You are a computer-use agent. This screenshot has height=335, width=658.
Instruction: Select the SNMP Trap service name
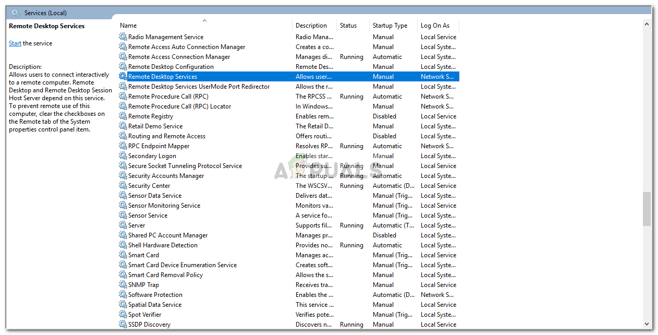[143, 285]
